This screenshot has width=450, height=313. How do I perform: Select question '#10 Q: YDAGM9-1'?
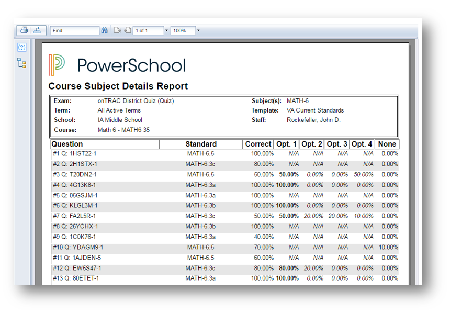tap(78, 247)
